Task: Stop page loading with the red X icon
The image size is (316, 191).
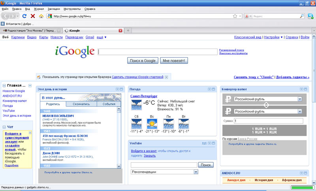Action: [33, 16]
